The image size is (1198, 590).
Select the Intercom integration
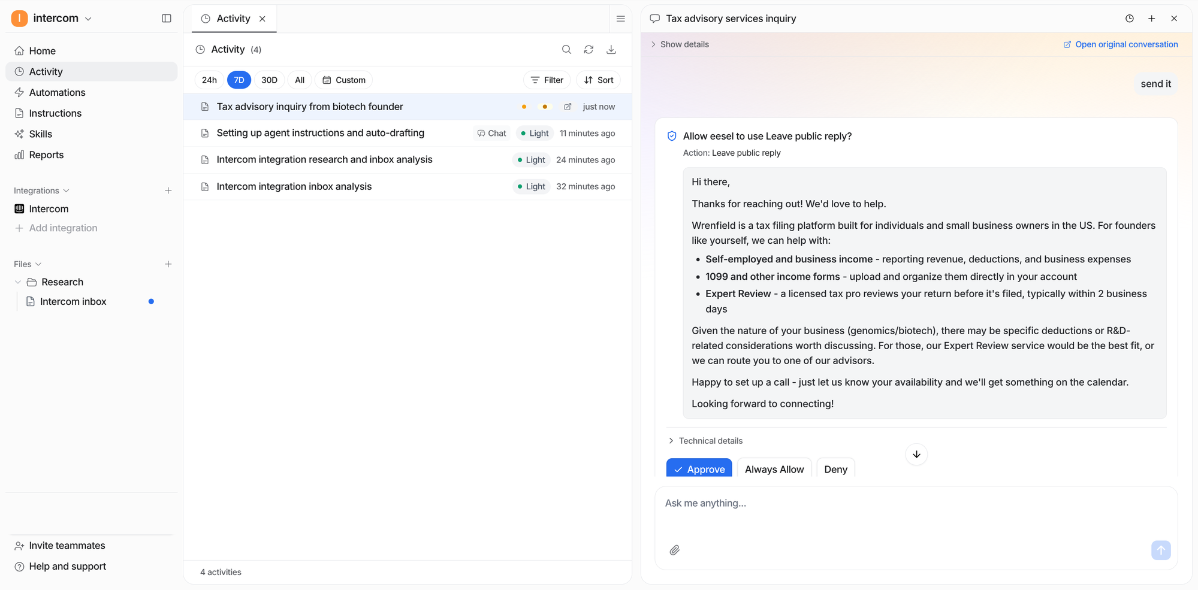point(49,208)
